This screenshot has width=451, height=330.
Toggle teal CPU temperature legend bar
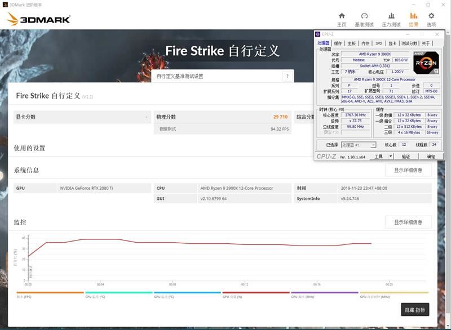coord(119,293)
